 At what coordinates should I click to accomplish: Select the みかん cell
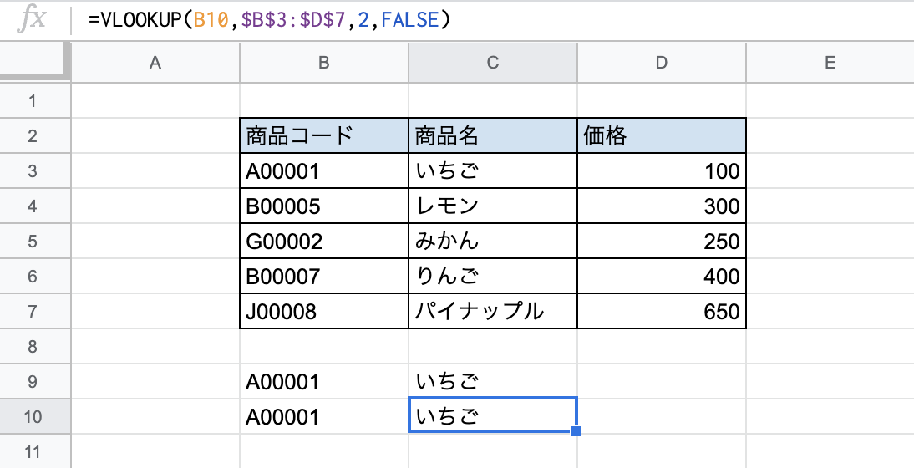[493, 241]
